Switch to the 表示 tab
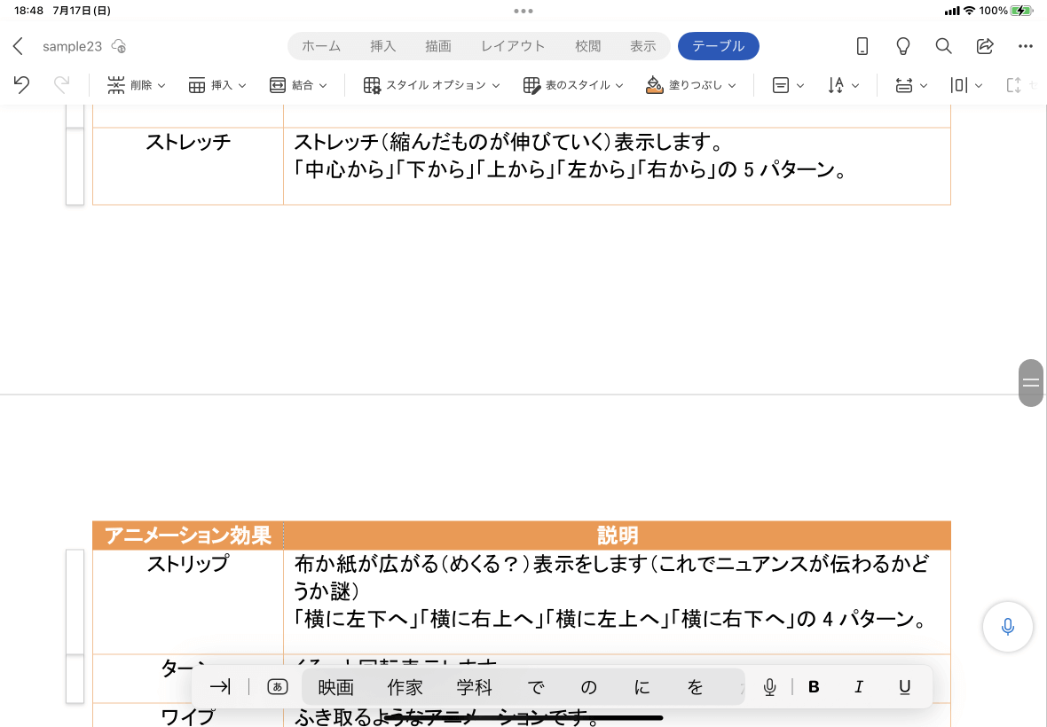 [x=642, y=46]
